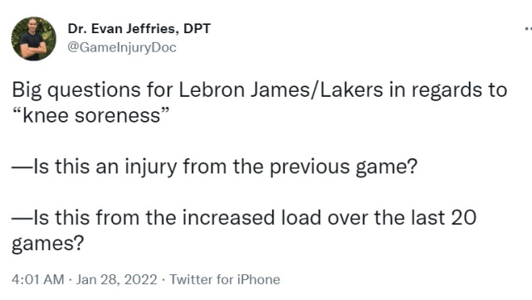
Task: Click the 4:01 AM timestamp
Action: pyautogui.click(x=37, y=279)
